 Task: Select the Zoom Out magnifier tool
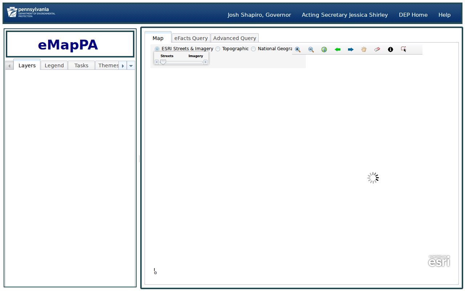click(x=311, y=49)
